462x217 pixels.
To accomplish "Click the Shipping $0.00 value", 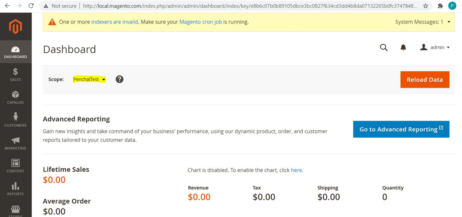I will pos(329,197).
